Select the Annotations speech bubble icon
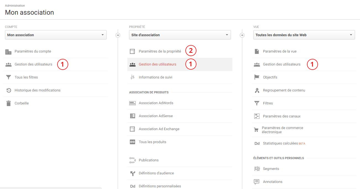Screen dimensions: 360x189 tap(257, 182)
